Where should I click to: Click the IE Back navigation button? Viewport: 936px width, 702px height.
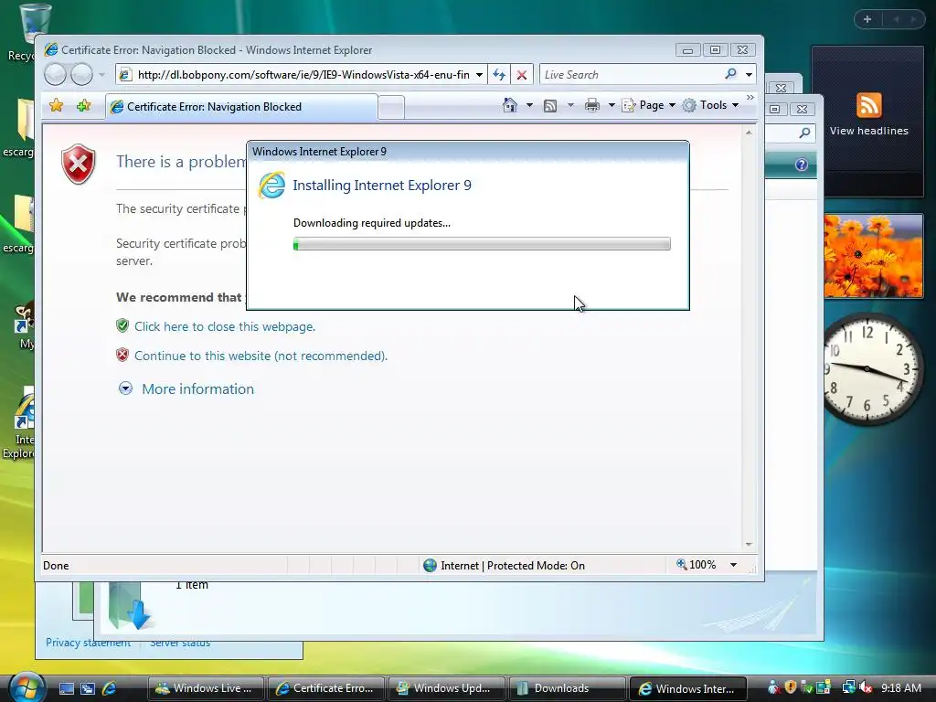[x=56, y=75]
